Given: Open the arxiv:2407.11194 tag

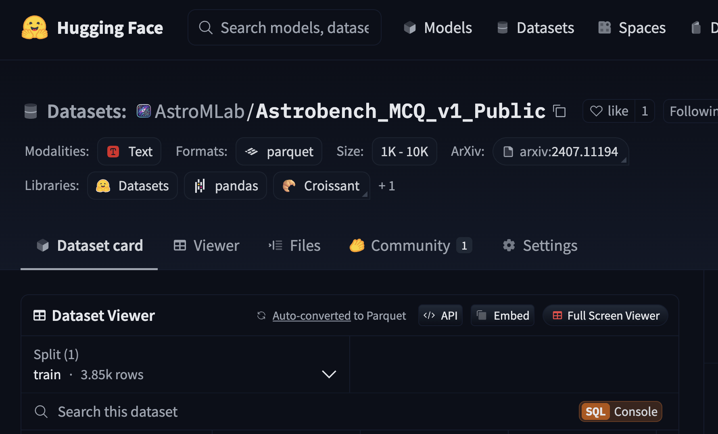Looking at the screenshot, I should point(561,151).
